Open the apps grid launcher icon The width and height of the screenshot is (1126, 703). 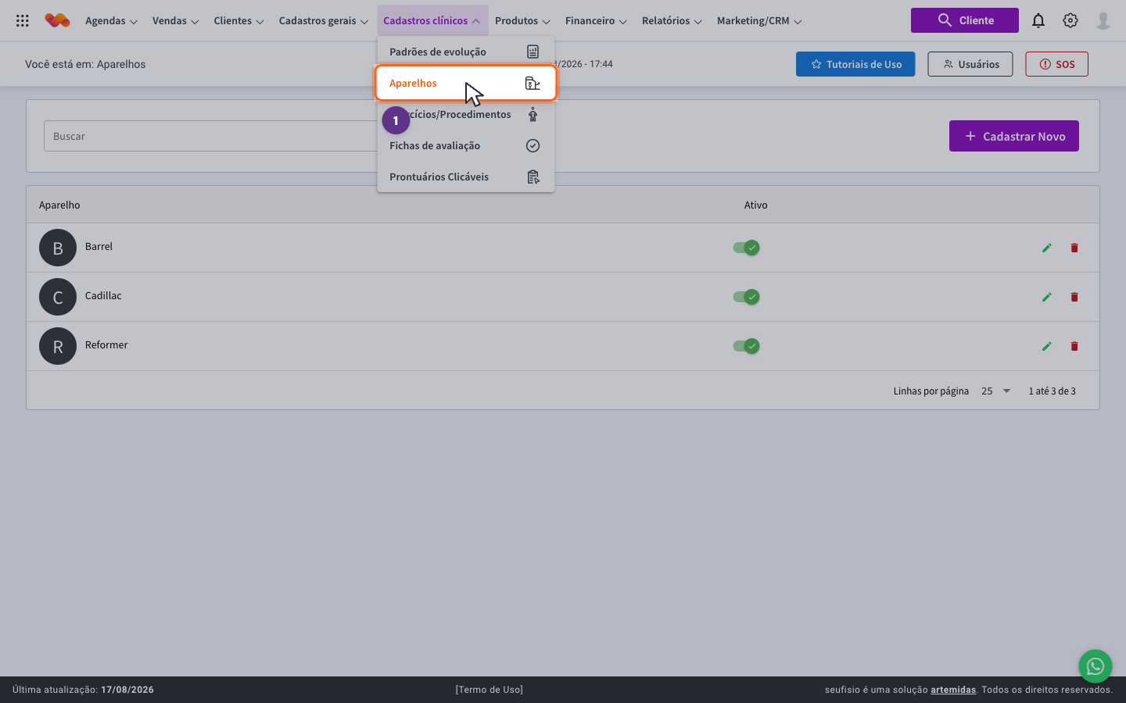pyautogui.click(x=23, y=21)
